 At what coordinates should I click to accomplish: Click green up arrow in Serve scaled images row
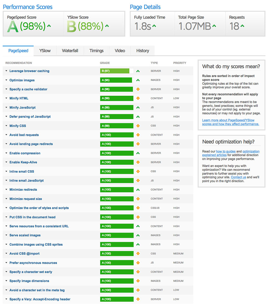tap(138, 235)
